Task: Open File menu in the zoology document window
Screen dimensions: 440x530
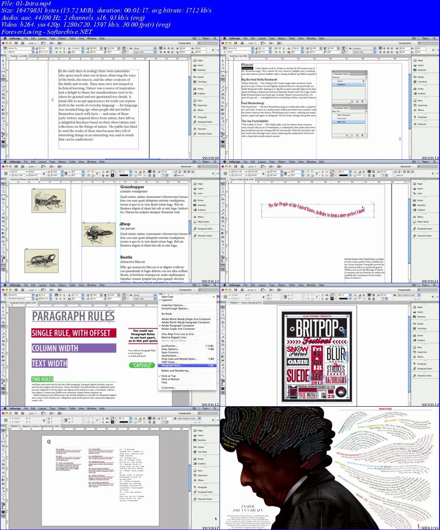Action: tap(26, 38)
